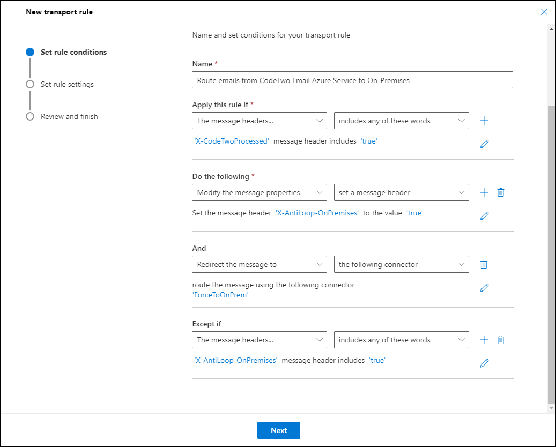The image size is (556, 447).
Task: Delete the 'Modify the message properties' action
Action: click(501, 192)
